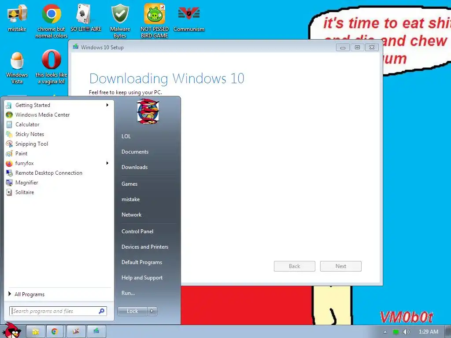
Task: Click the 1:29 AM taskbar clock
Action: tap(428, 332)
